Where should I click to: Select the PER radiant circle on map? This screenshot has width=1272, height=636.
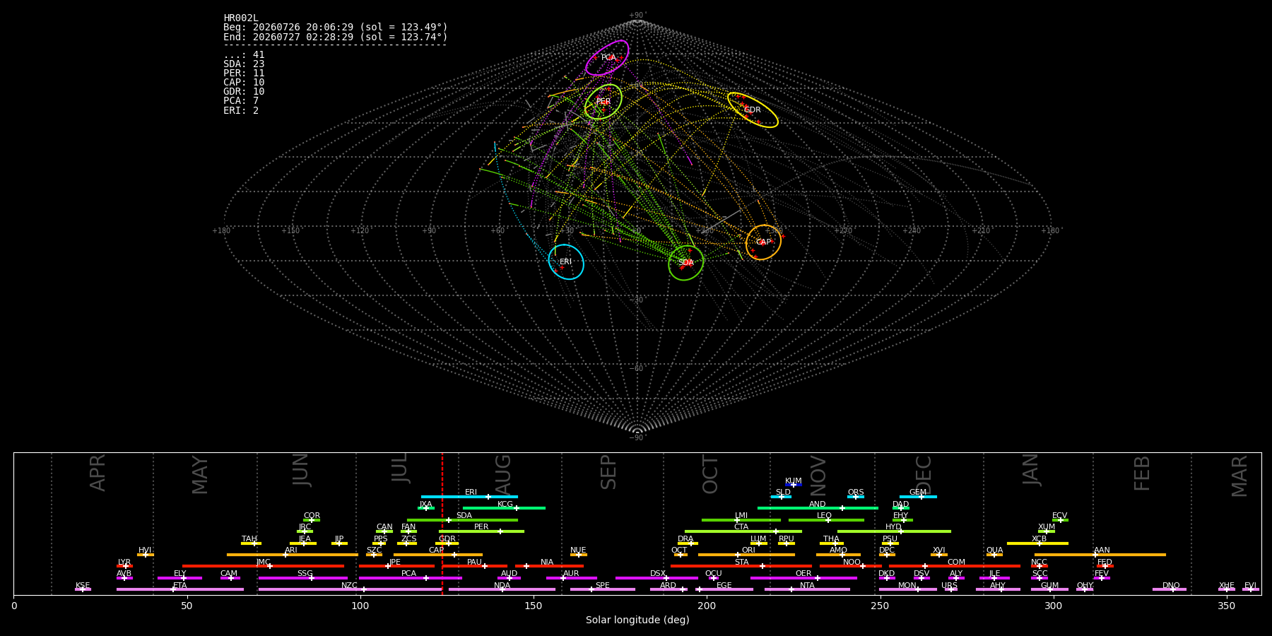603,102
